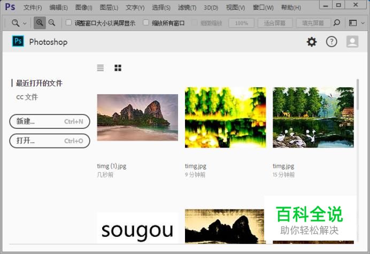Open the 文字(Y) menu
Image resolution: width=370 pixels, height=254 pixels.
(x=135, y=7)
